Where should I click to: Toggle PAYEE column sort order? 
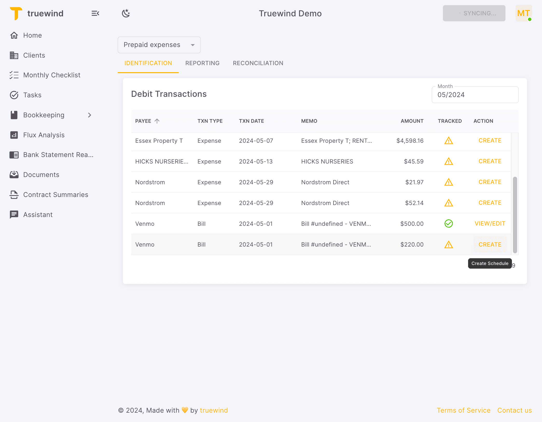[x=147, y=121]
